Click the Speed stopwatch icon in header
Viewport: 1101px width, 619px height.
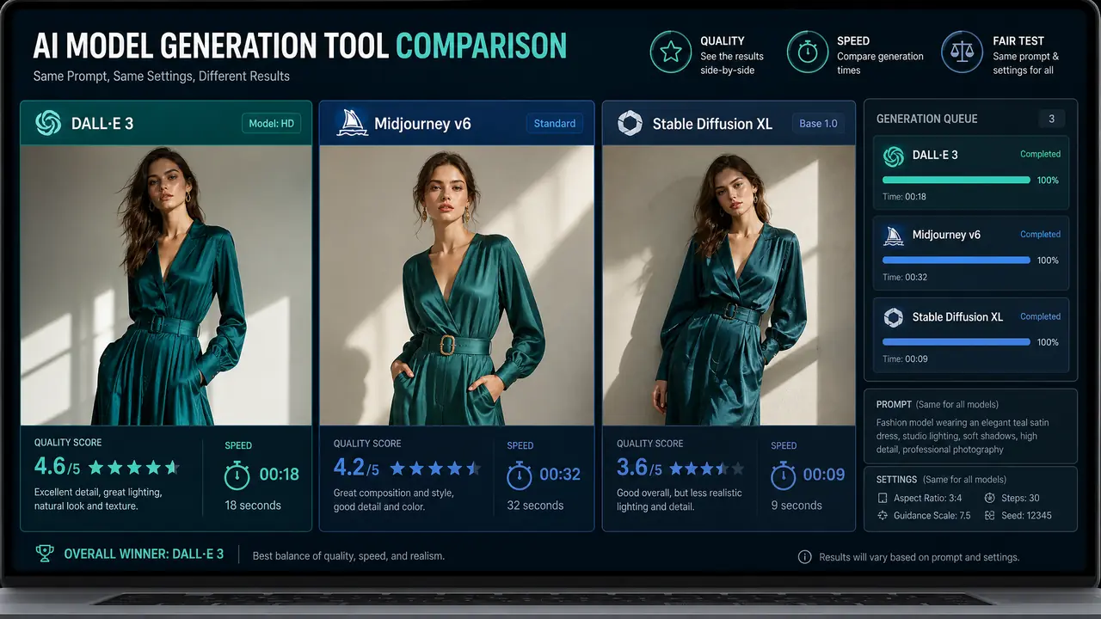pyautogui.click(x=808, y=53)
